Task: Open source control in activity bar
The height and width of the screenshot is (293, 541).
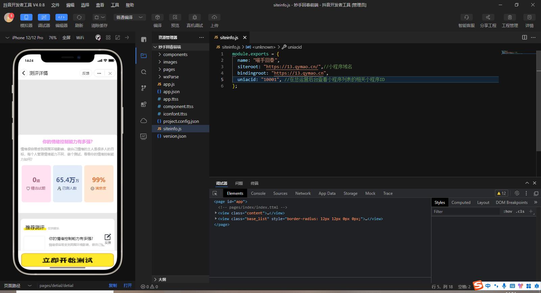Action: [144, 88]
